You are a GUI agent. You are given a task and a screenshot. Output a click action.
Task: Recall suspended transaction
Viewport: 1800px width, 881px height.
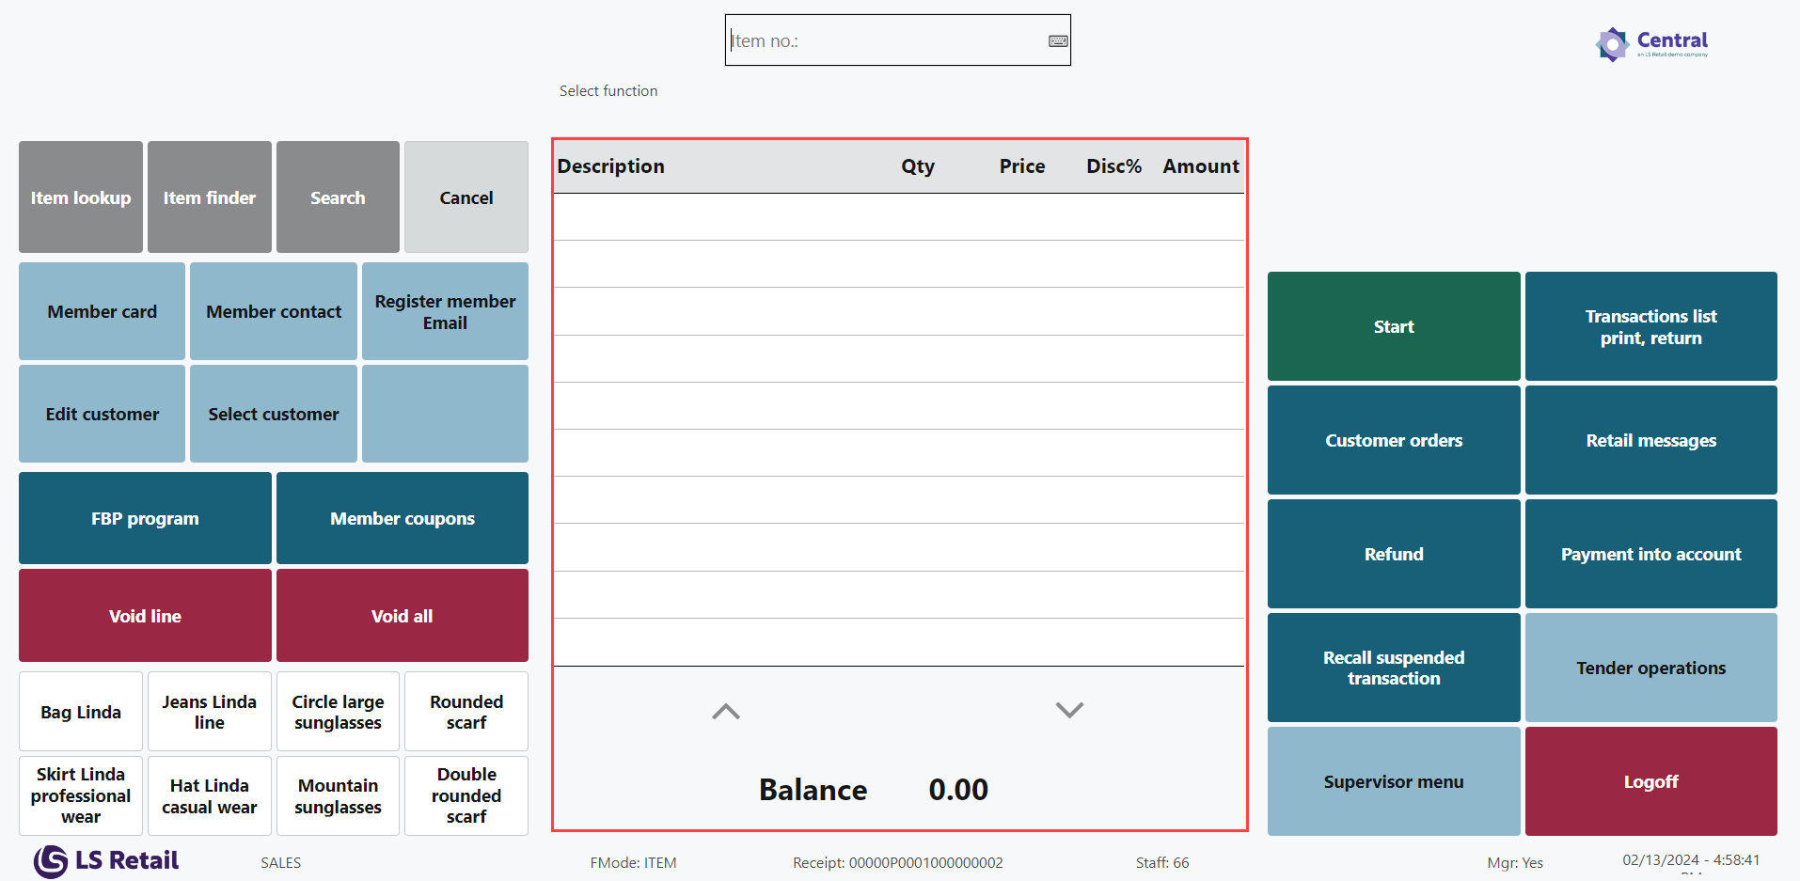click(x=1393, y=668)
